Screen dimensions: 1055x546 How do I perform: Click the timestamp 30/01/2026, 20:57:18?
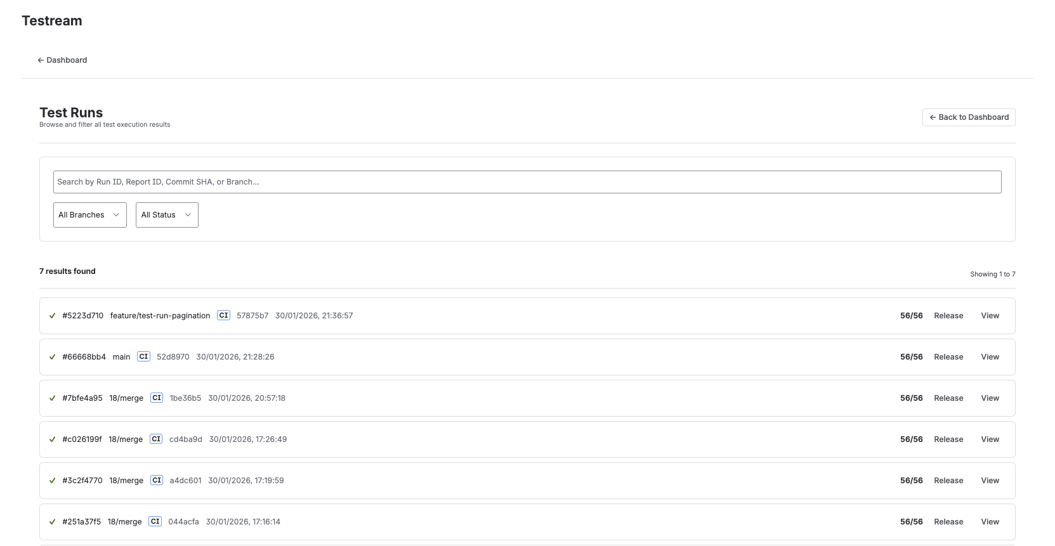(247, 398)
